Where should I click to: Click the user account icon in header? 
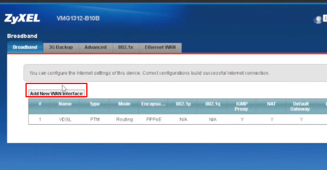[x=318, y=20]
